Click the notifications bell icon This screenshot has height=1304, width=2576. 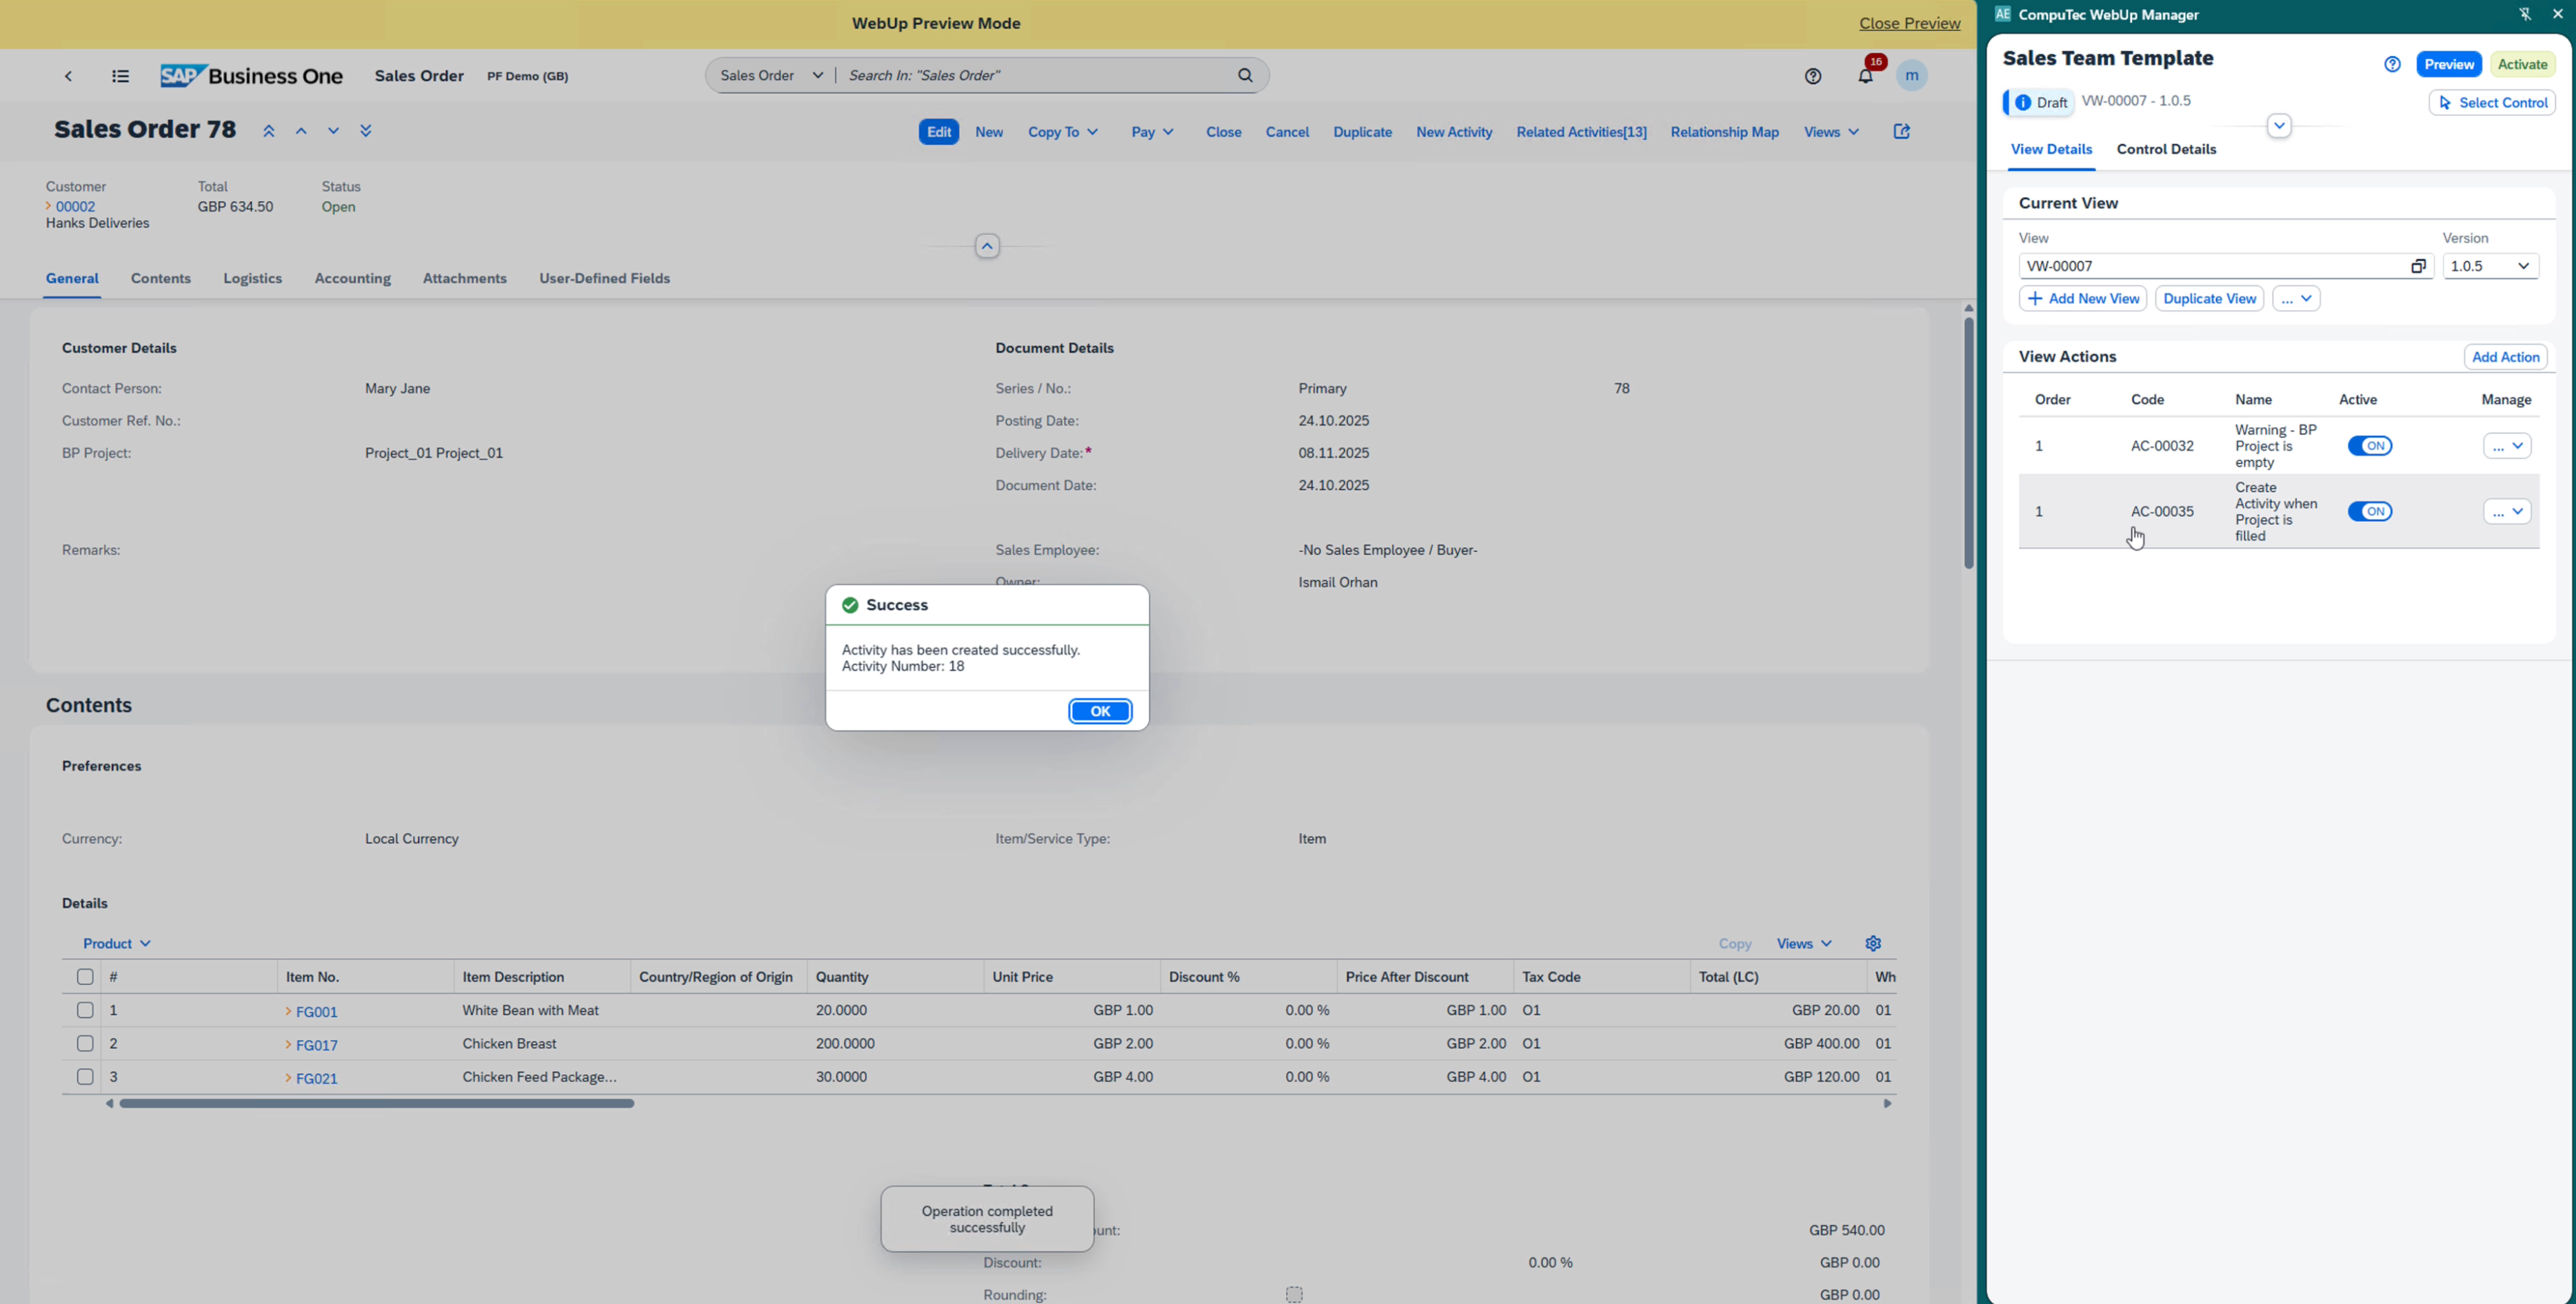pos(1865,76)
